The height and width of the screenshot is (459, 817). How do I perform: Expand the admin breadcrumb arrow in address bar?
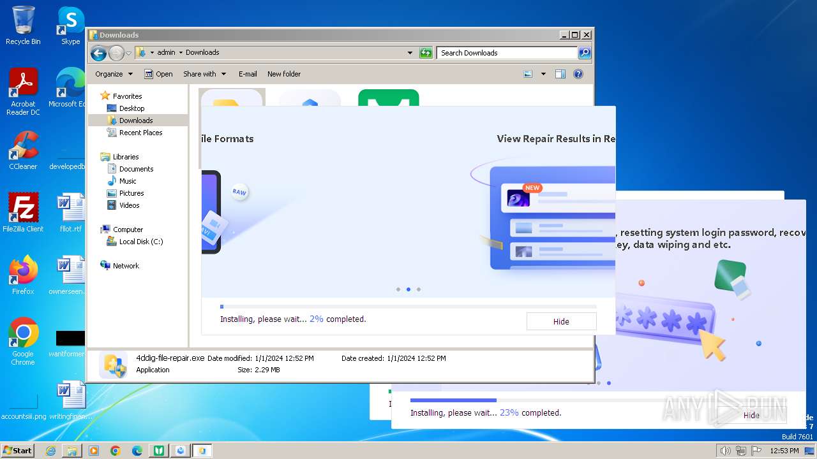152,53
